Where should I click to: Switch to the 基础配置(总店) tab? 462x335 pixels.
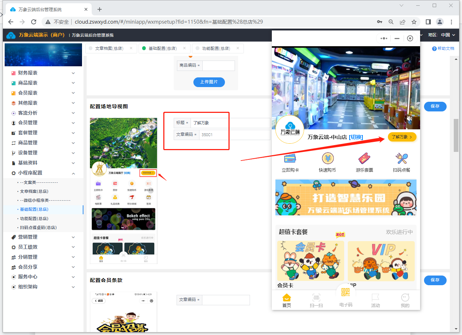coord(162,48)
